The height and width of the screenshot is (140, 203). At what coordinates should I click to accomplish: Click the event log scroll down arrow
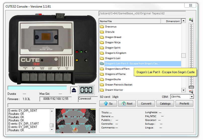pyautogui.click(x=52, y=130)
